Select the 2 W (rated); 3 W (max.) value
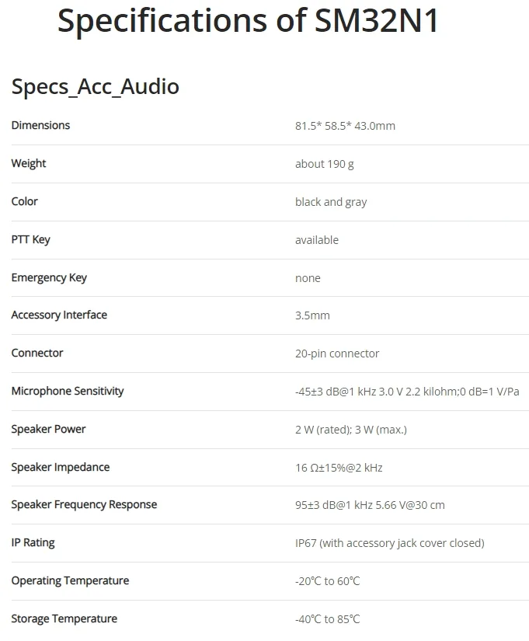 (351, 430)
